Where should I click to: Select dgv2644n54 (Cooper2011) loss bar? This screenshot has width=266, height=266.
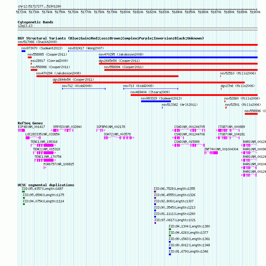pyautogui.click(x=149, y=82)
